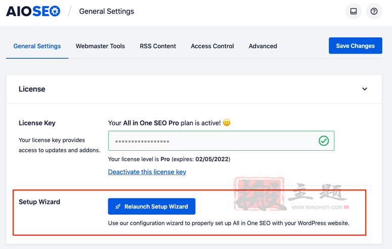
Task: Click the green license valid checkmark icon
Action: pos(324,141)
